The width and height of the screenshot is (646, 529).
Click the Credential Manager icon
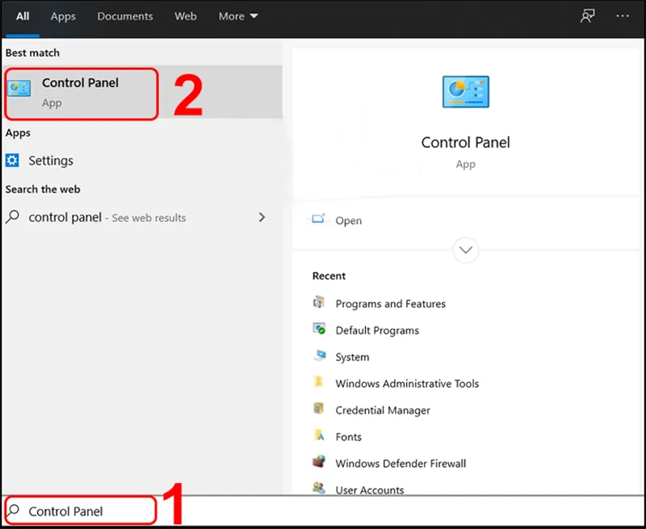click(319, 409)
